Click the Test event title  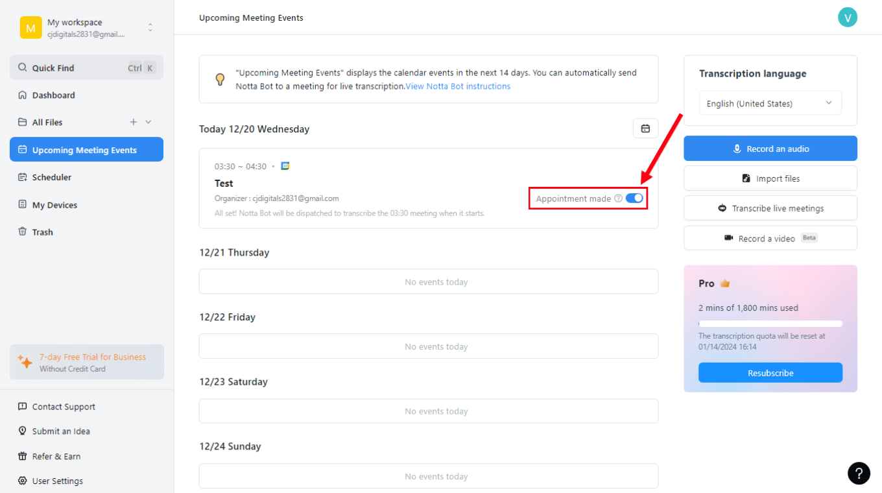click(224, 184)
